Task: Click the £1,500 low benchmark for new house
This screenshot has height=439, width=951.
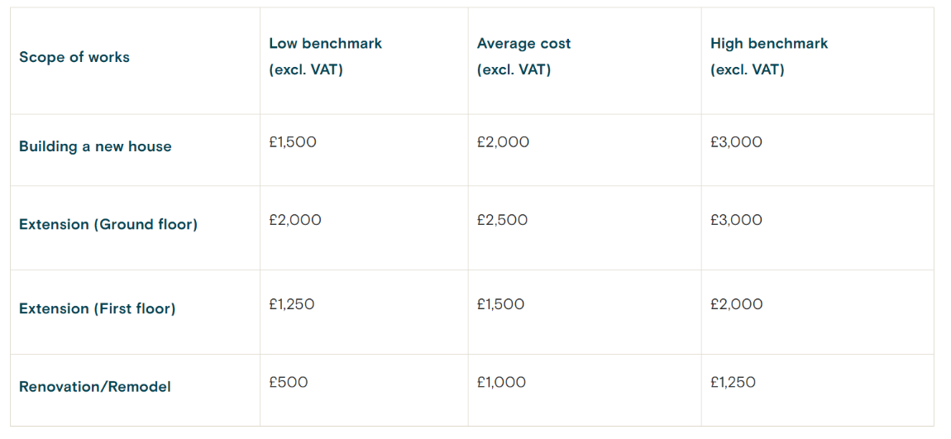Action: coord(293,142)
